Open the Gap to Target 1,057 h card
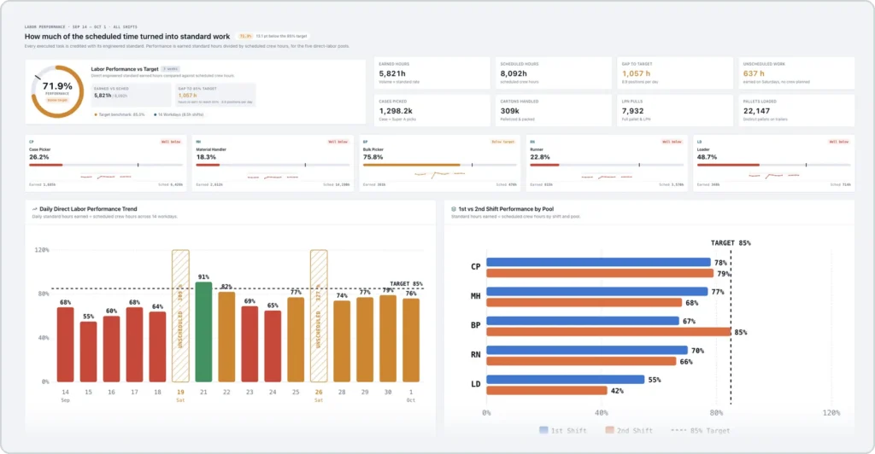Image resolution: width=875 pixels, height=454 pixels. 675,73
